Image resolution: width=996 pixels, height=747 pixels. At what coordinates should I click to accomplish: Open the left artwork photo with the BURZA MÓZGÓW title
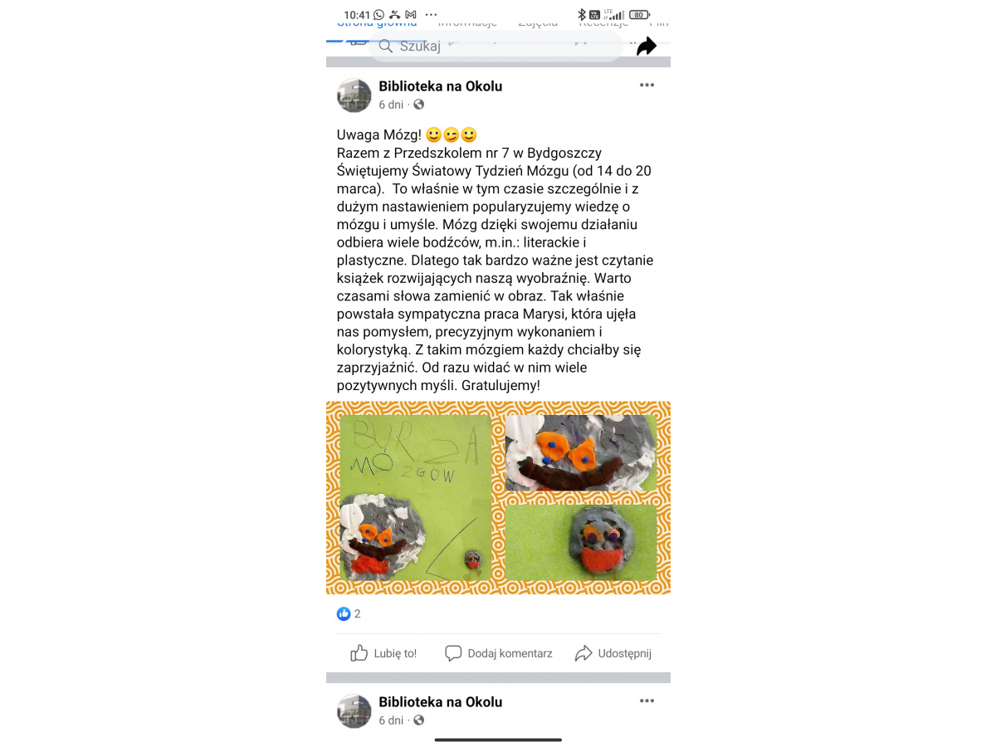pyautogui.click(x=415, y=498)
